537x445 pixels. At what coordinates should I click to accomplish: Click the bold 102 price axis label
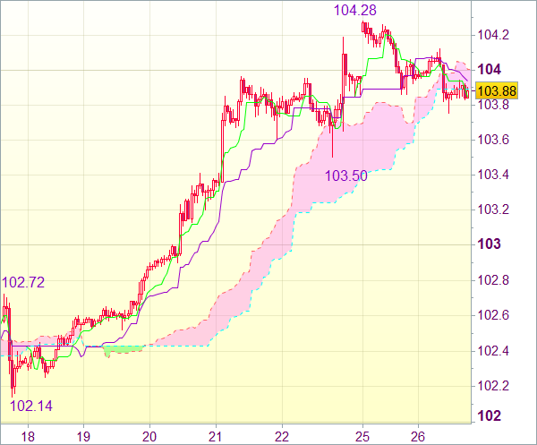tap(489, 416)
